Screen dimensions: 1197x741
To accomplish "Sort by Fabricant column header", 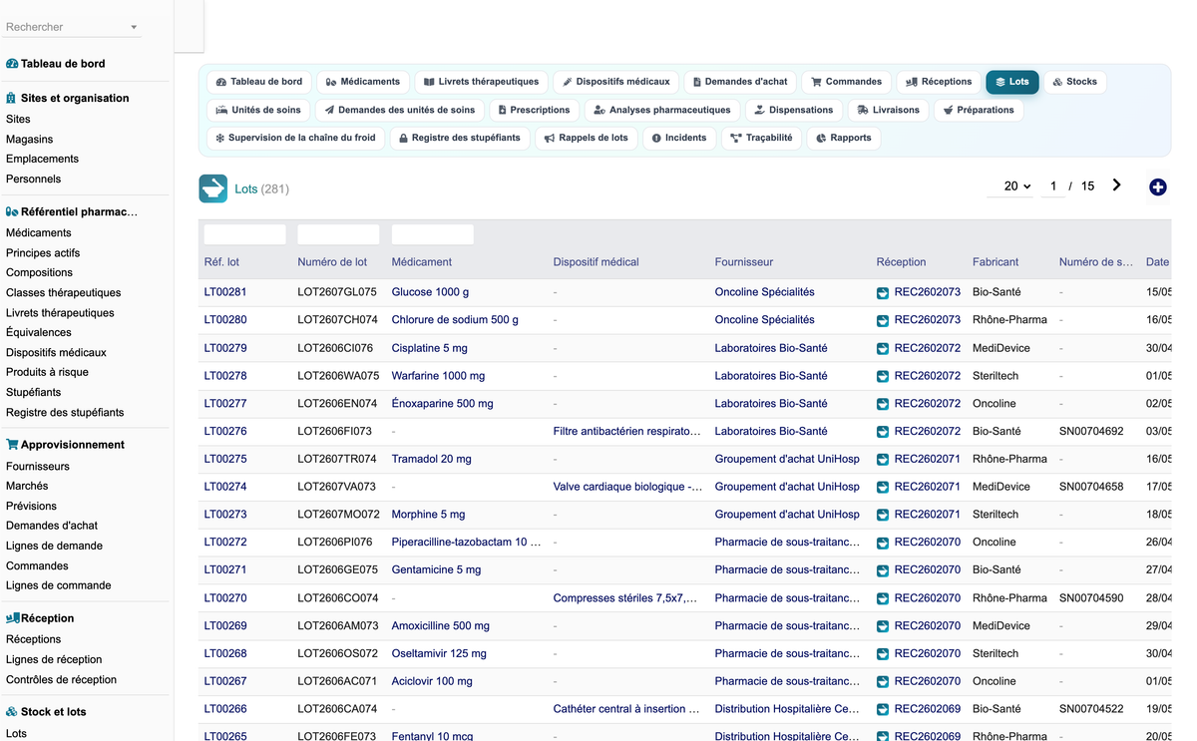I will pyautogui.click(x=996, y=262).
